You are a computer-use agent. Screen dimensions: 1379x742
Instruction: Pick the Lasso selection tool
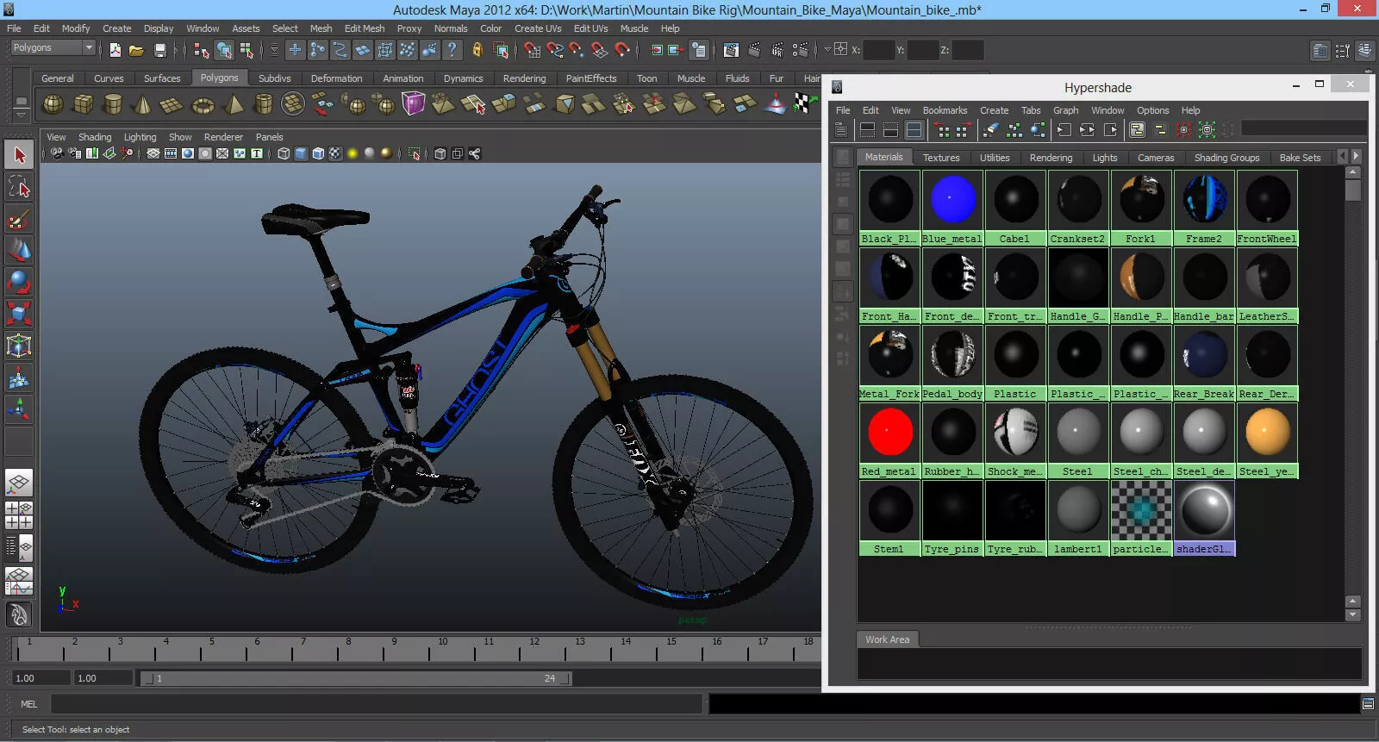pyautogui.click(x=19, y=187)
